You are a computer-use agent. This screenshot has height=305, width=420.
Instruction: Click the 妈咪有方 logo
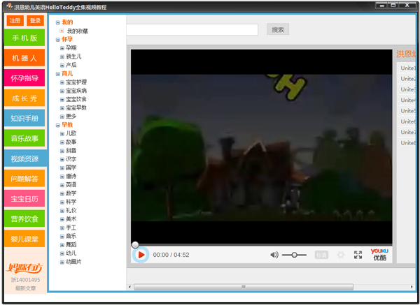[x=24, y=268]
